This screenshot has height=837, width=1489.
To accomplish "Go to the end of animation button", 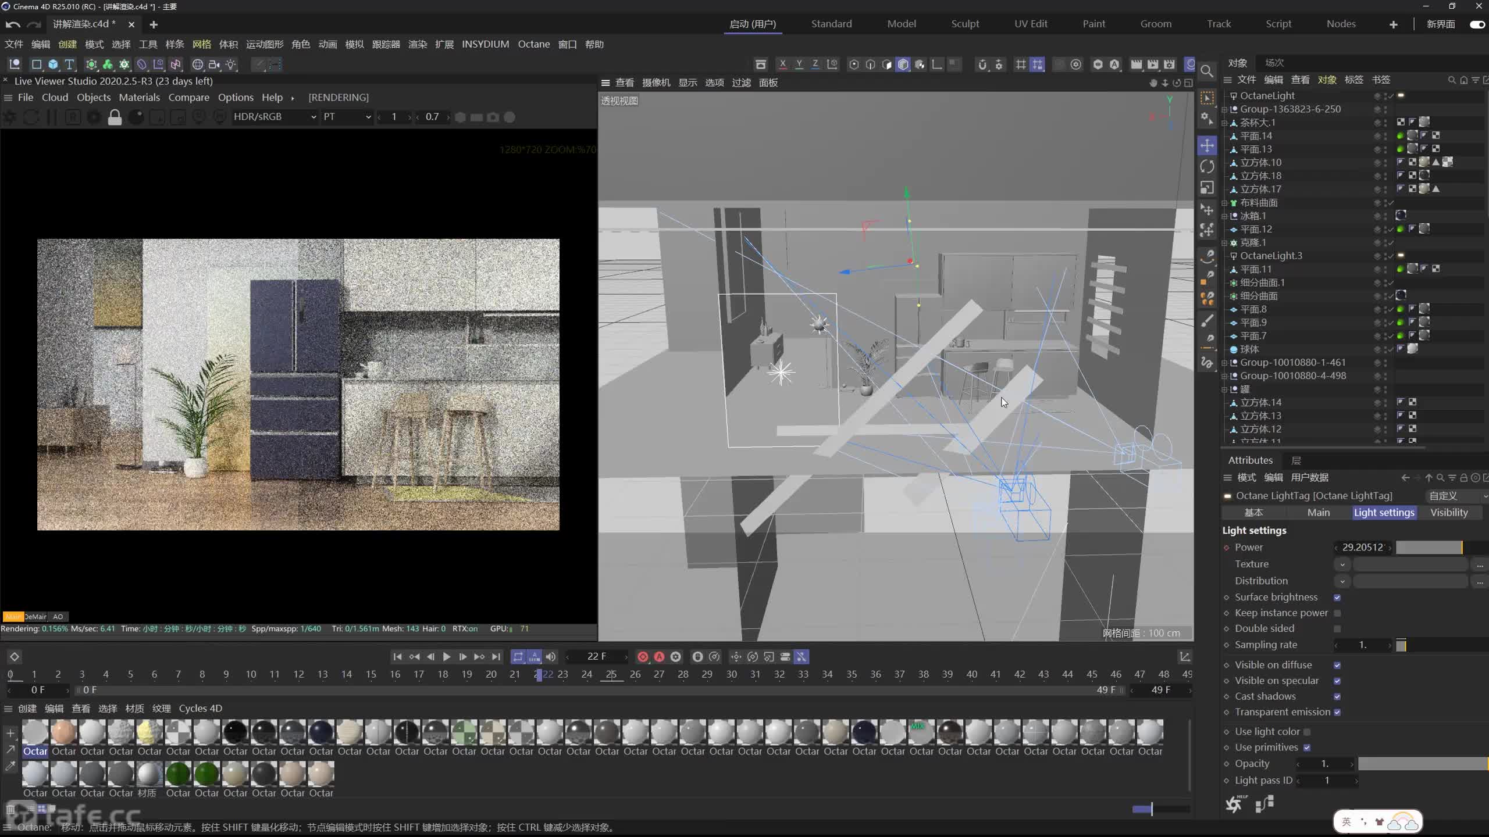I will (496, 657).
